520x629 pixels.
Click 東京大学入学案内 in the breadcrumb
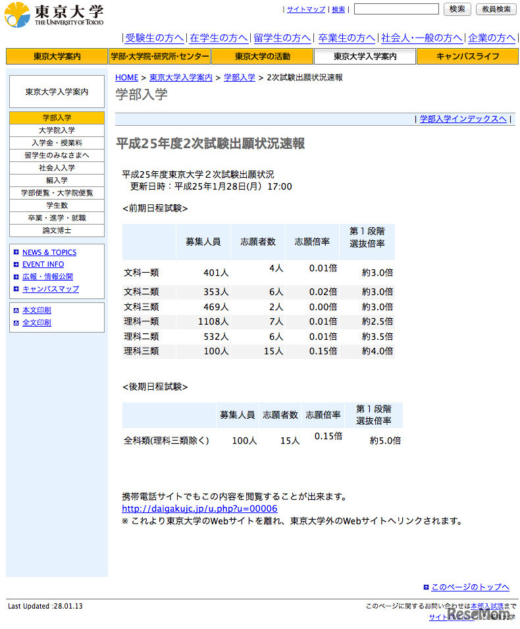pos(181,78)
